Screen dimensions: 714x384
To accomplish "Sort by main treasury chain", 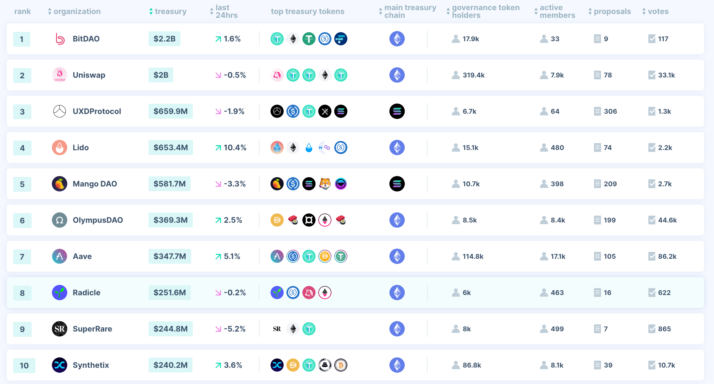I will (408, 11).
